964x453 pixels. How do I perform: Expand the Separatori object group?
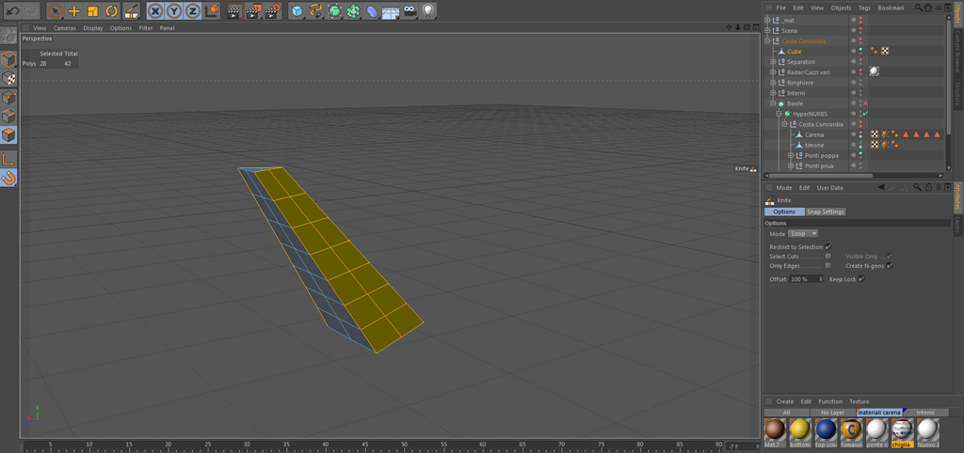pyautogui.click(x=774, y=62)
